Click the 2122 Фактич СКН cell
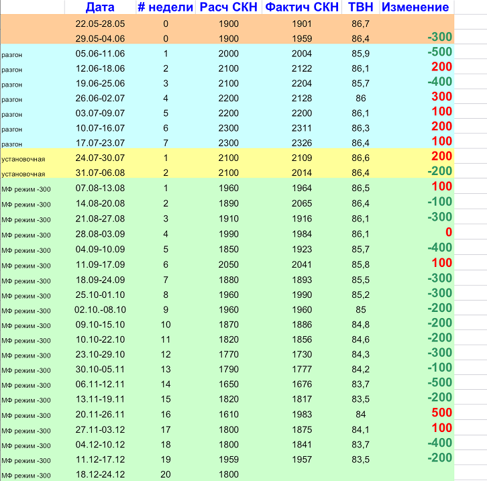The height and width of the screenshot is (481, 487). 302,68
